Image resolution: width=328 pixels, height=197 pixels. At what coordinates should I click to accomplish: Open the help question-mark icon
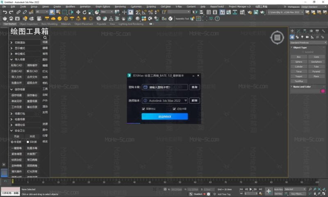click(x=217, y=18)
